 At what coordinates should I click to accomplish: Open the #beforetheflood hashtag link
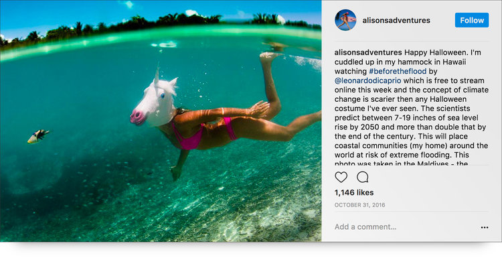click(398, 71)
